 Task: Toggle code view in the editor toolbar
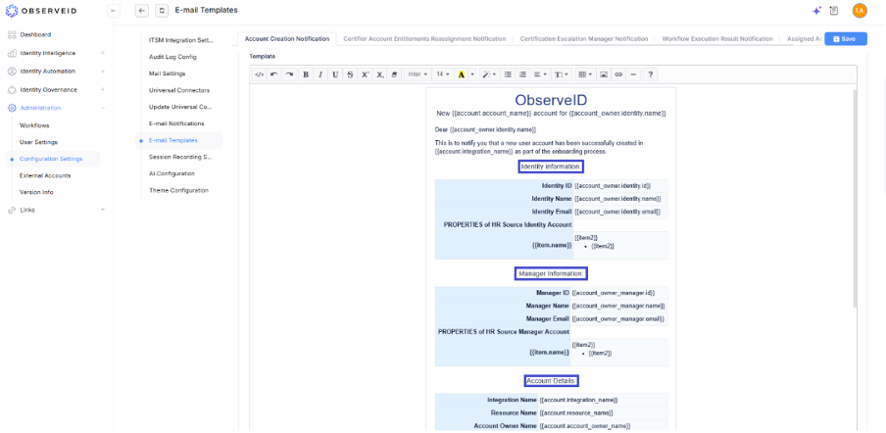259,74
